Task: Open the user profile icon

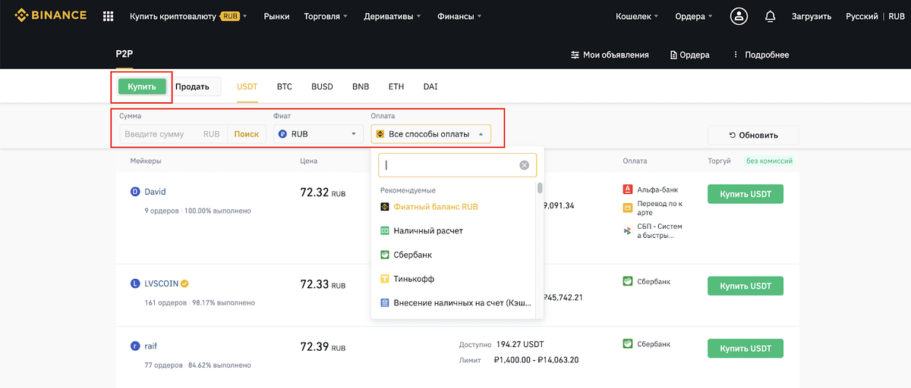Action: pyautogui.click(x=739, y=16)
